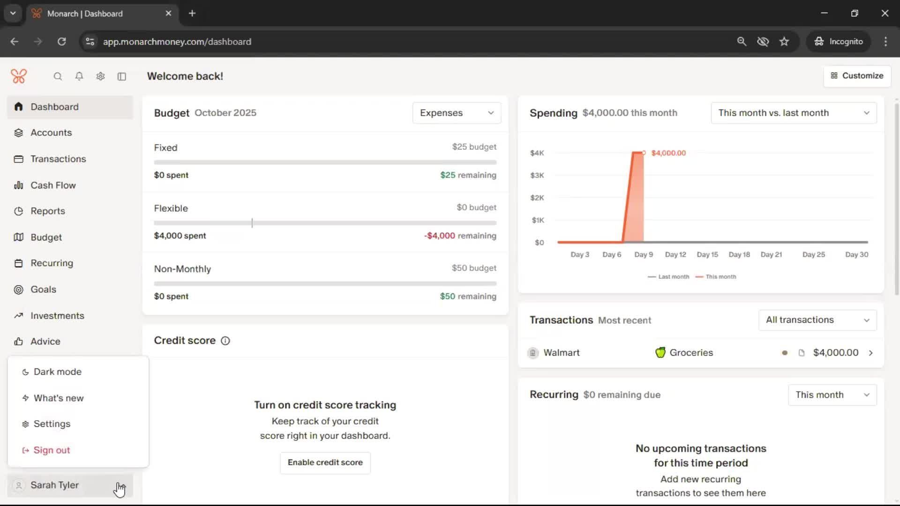Toggle third-party cookie blocking eye icon
Viewport: 900px width, 506px height.
click(x=763, y=42)
